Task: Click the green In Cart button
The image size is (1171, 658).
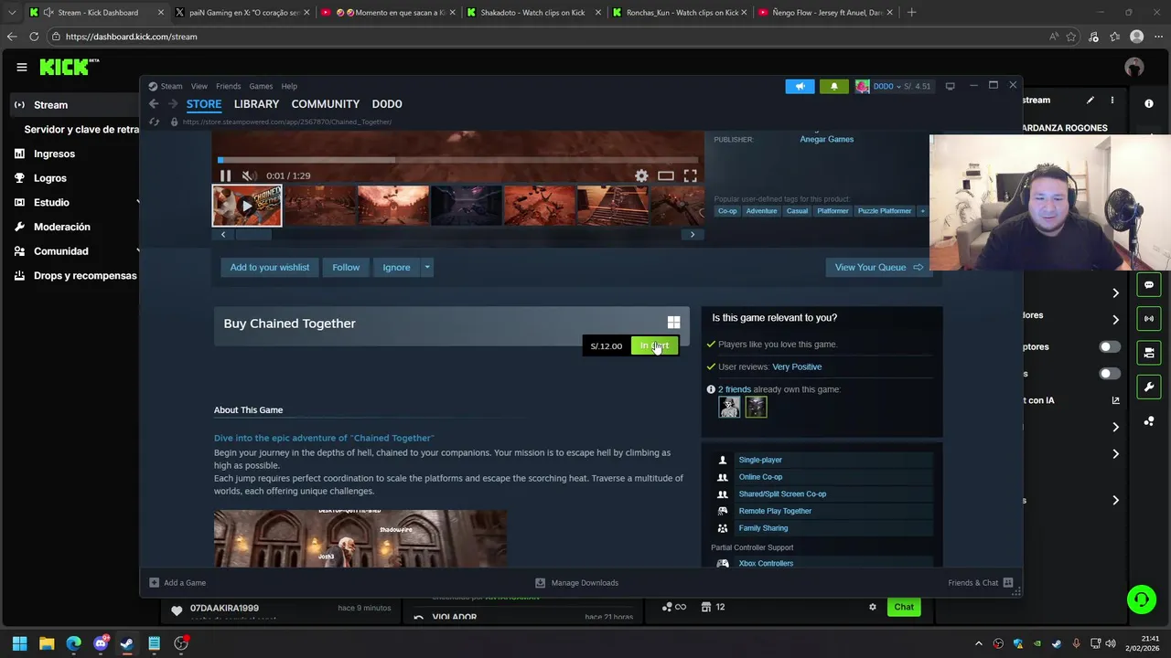Action: pos(654,345)
